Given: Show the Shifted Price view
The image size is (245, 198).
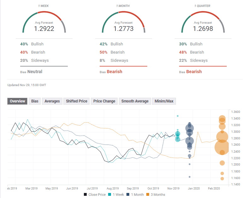Looking at the screenshot, I should (76, 101).
